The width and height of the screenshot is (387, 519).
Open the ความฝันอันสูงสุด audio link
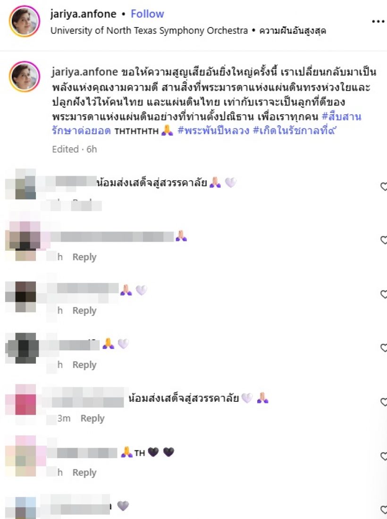pos(293,31)
